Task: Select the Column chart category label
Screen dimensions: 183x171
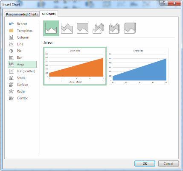Action: [x=23, y=37]
